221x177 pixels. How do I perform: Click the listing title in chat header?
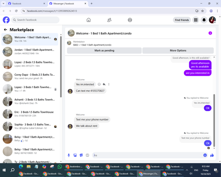pyautogui.click(x=103, y=33)
